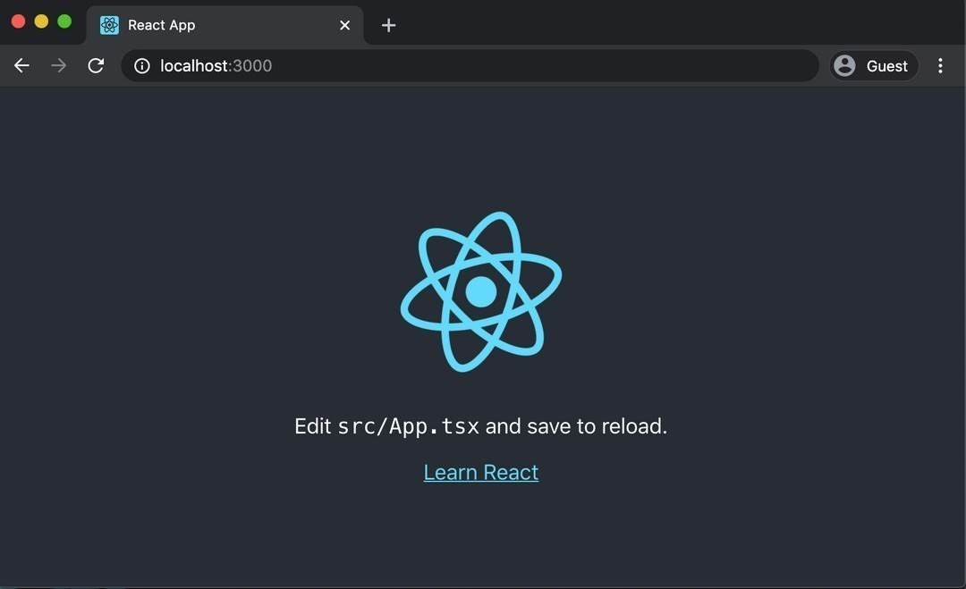Close the React App tab
The width and height of the screenshot is (966, 589).
tap(344, 25)
